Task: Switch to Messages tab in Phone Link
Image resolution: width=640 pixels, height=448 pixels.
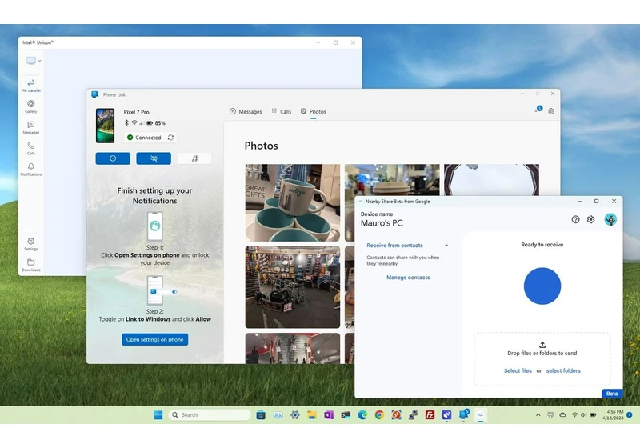Action: (x=246, y=111)
